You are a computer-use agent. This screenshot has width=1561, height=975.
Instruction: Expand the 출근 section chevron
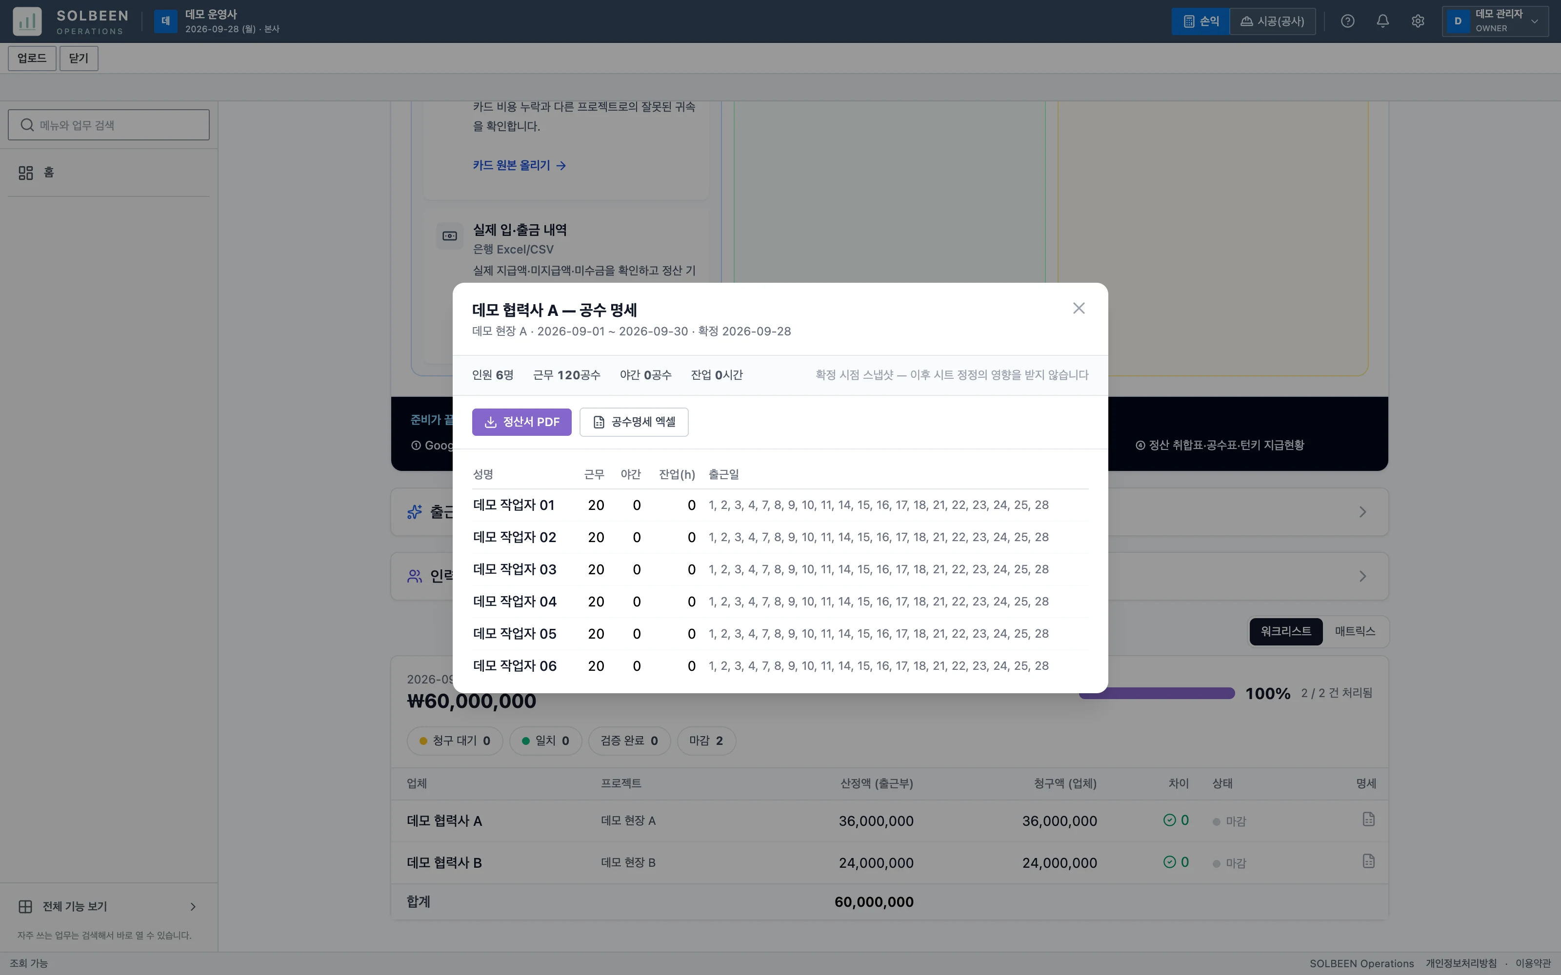(x=1362, y=512)
